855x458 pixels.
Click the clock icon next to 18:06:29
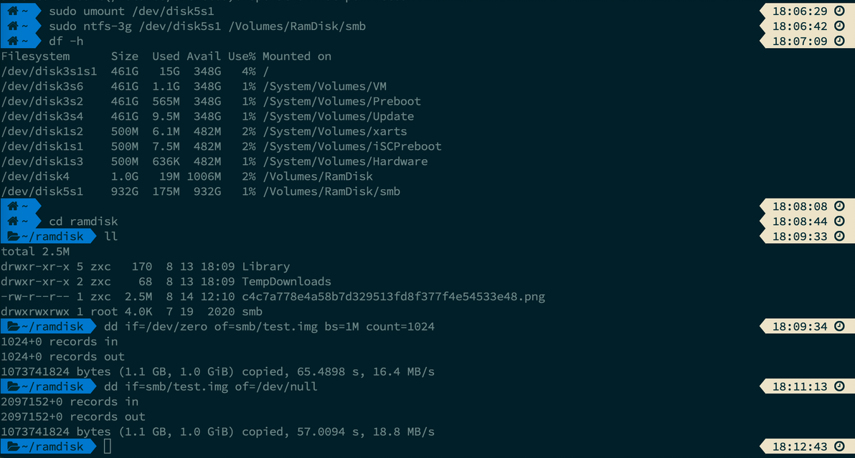840,11
